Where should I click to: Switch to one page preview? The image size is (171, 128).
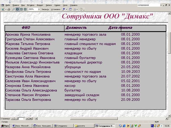click(17, 9)
